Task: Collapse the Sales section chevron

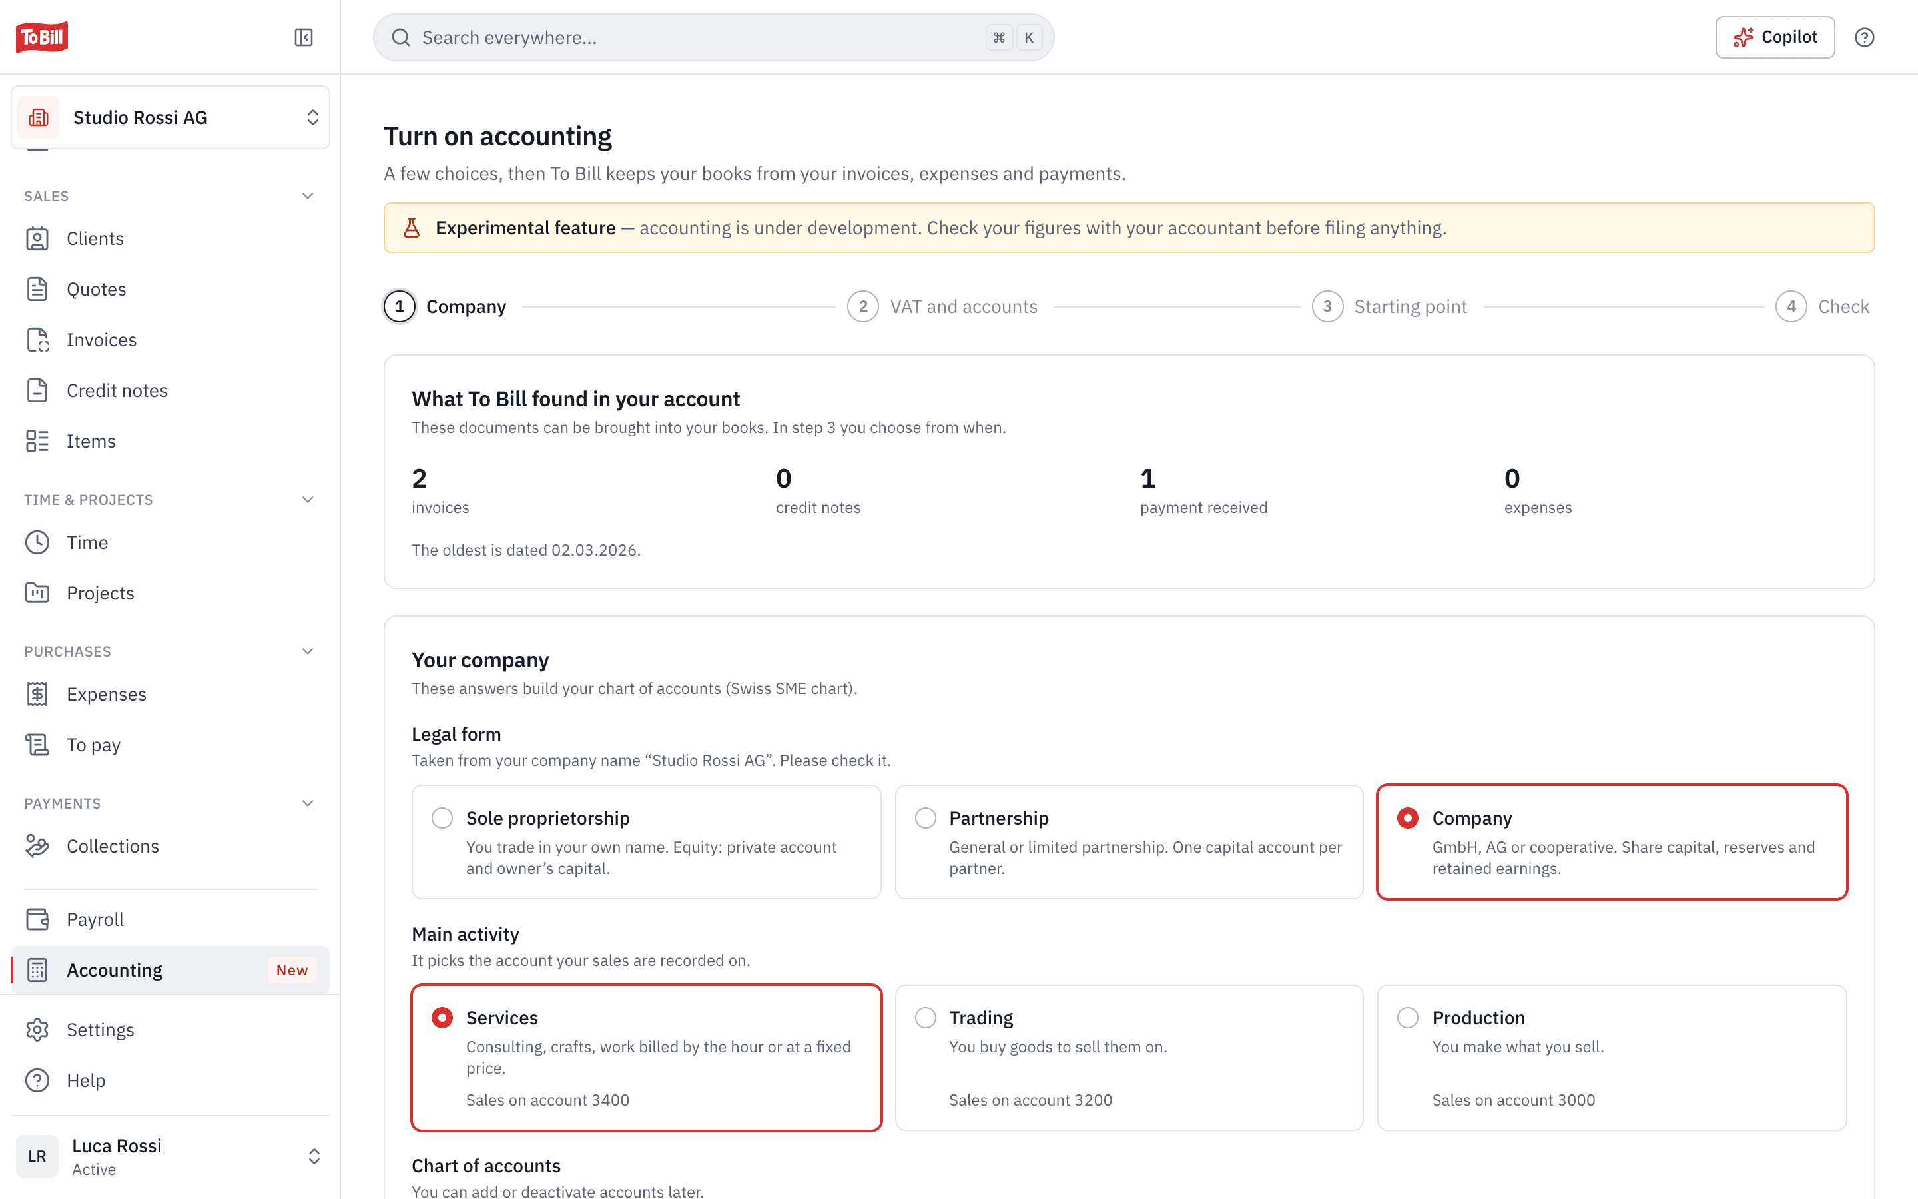Action: [x=308, y=196]
